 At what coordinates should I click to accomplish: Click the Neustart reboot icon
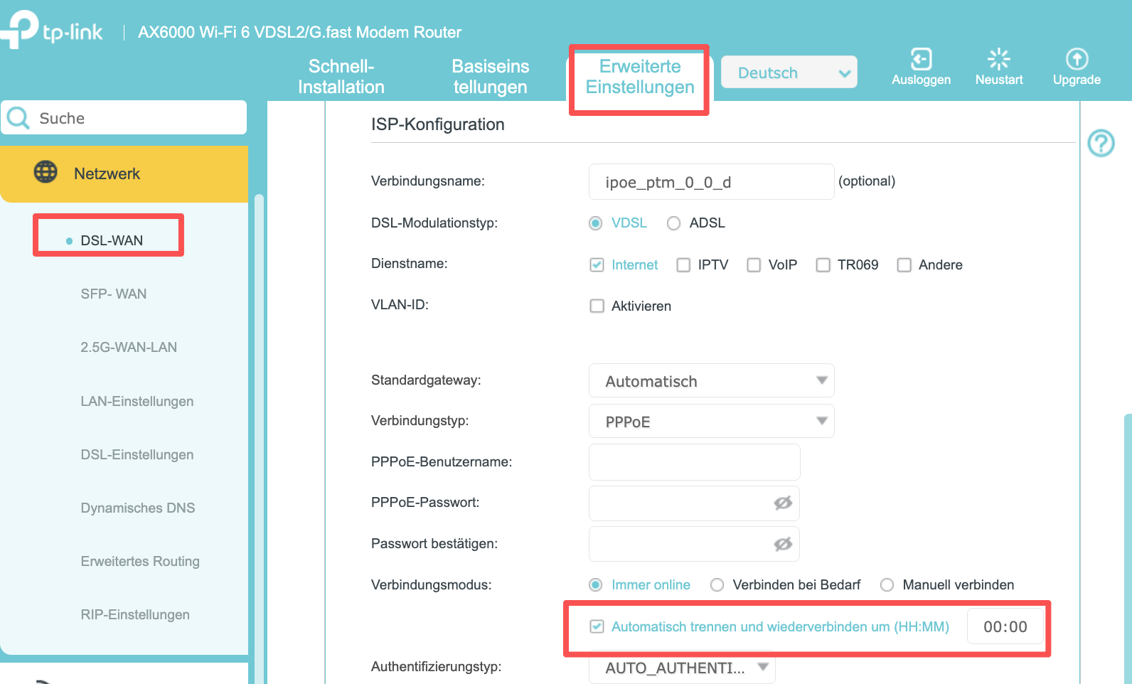999,58
